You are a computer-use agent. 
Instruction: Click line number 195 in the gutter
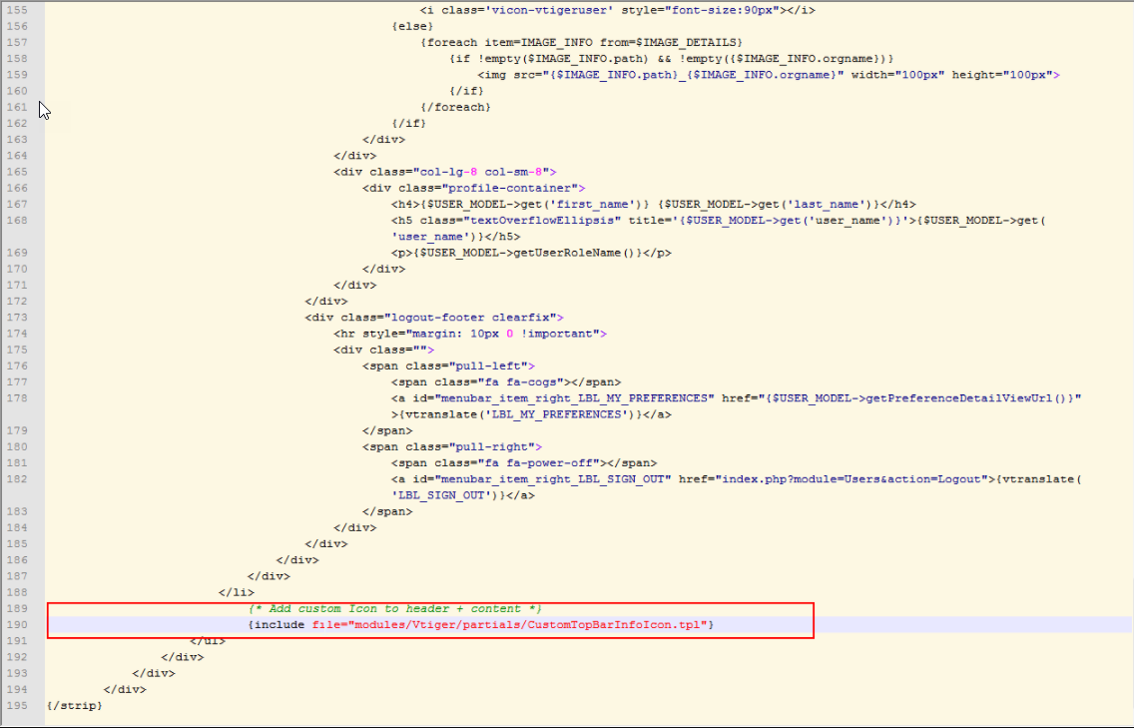click(16, 706)
